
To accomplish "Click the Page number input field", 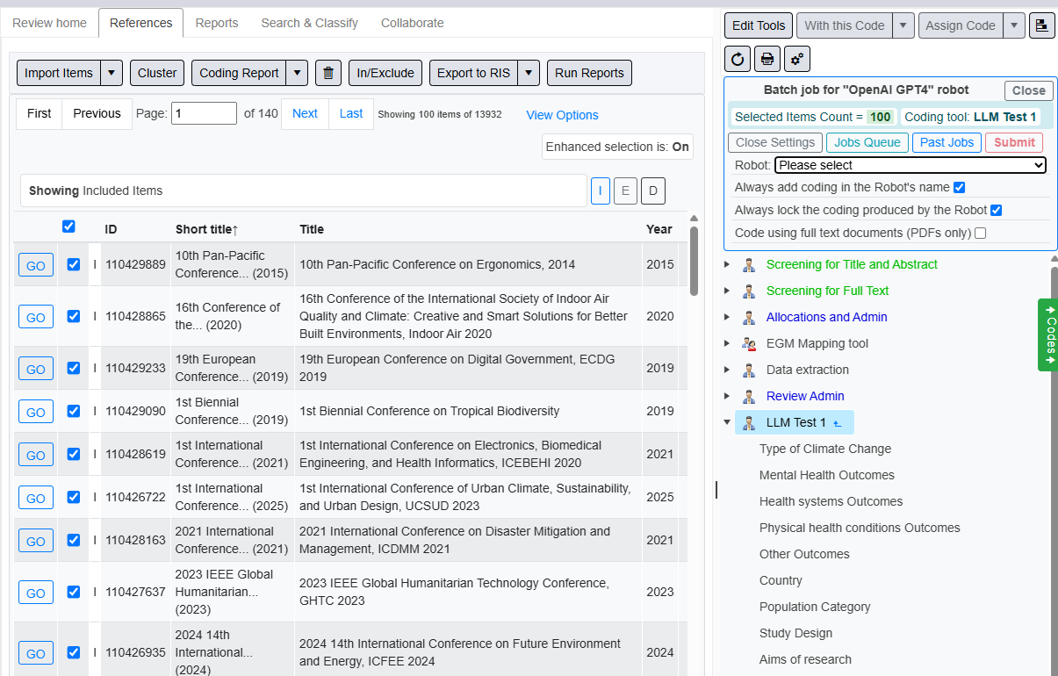I will (x=204, y=113).
